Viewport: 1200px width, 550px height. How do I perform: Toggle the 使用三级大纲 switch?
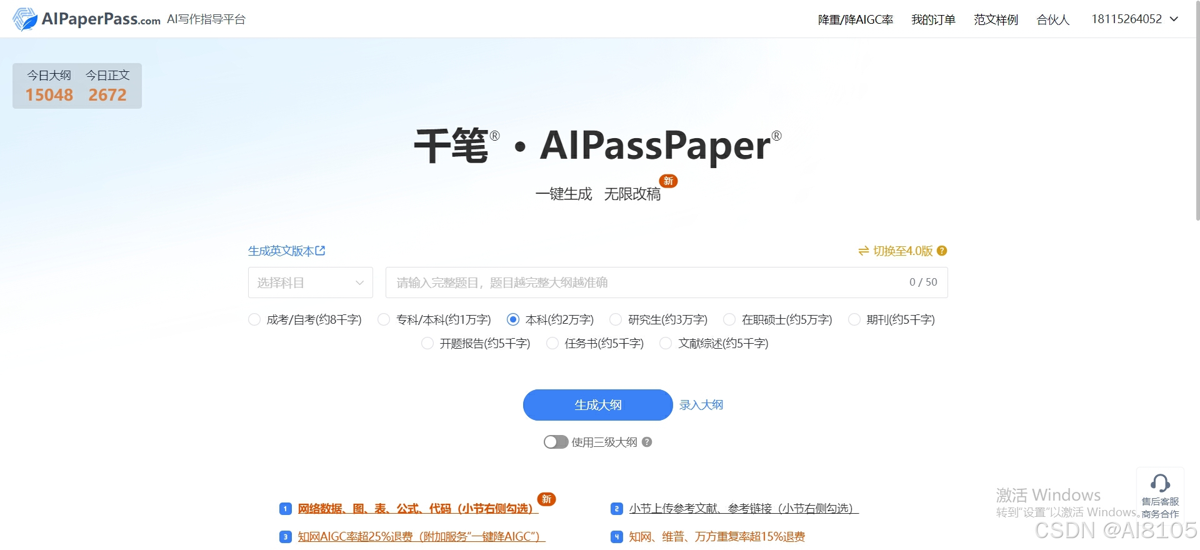tap(556, 442)
